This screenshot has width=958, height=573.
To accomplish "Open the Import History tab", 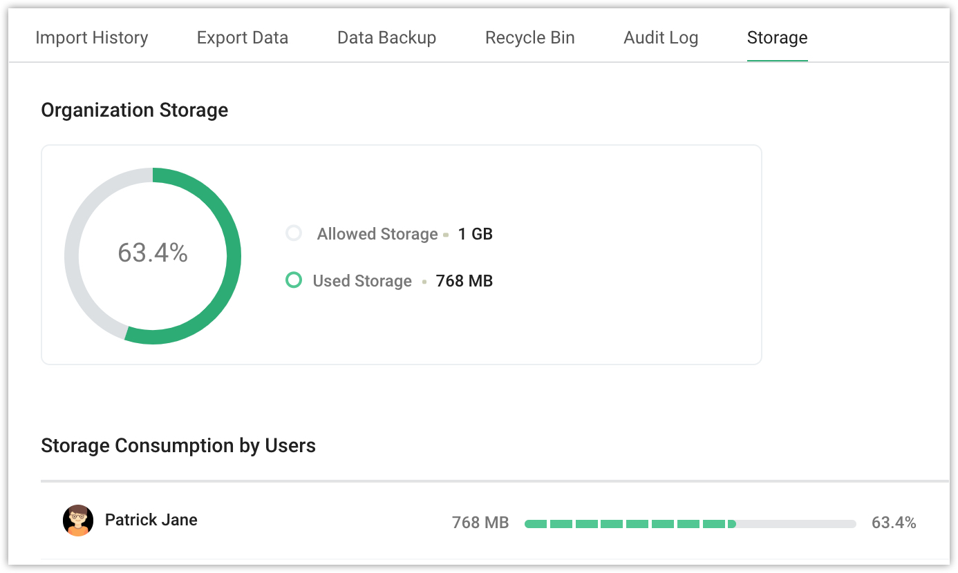I will pyautogui.click(x=91, y=38).
